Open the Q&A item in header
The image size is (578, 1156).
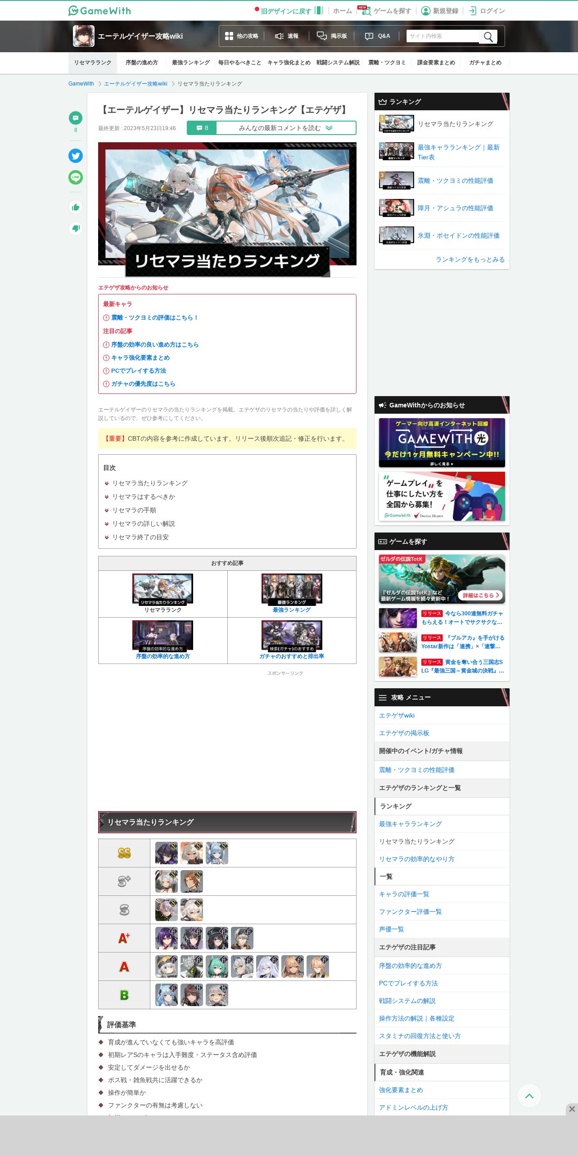point(377,36)
